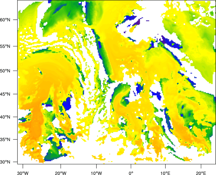The width and height of the screenshot is (216, 175).
Task: Click the 30°N latitude label
Action: 5,162
